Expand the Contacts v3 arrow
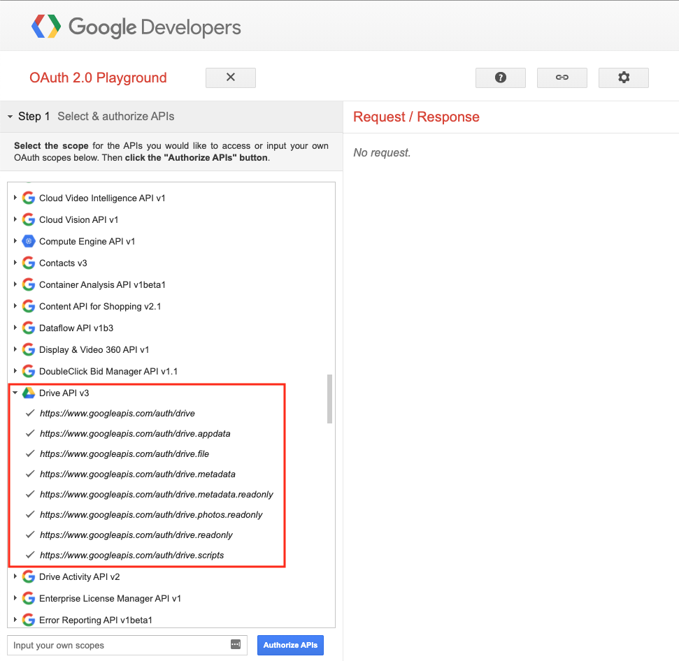The width and height of the screenshot is (679, 661). coord(15,262)
